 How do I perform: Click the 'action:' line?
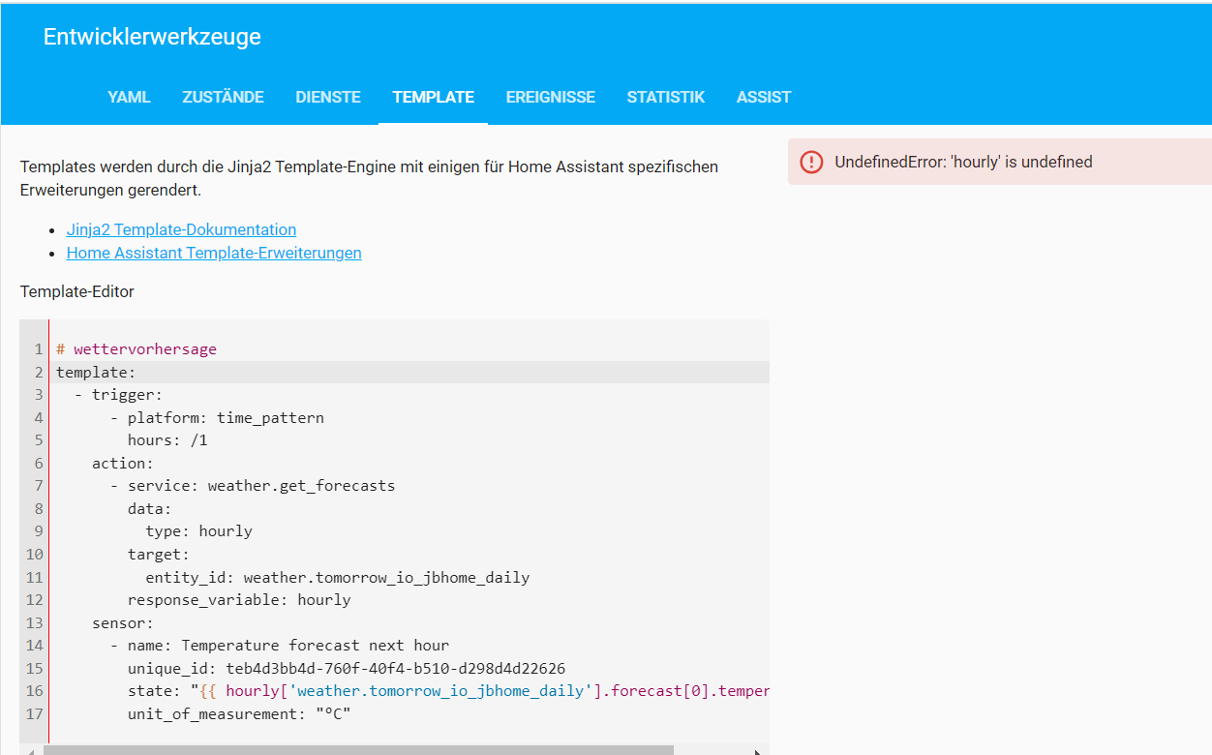[x=123, y=464]
